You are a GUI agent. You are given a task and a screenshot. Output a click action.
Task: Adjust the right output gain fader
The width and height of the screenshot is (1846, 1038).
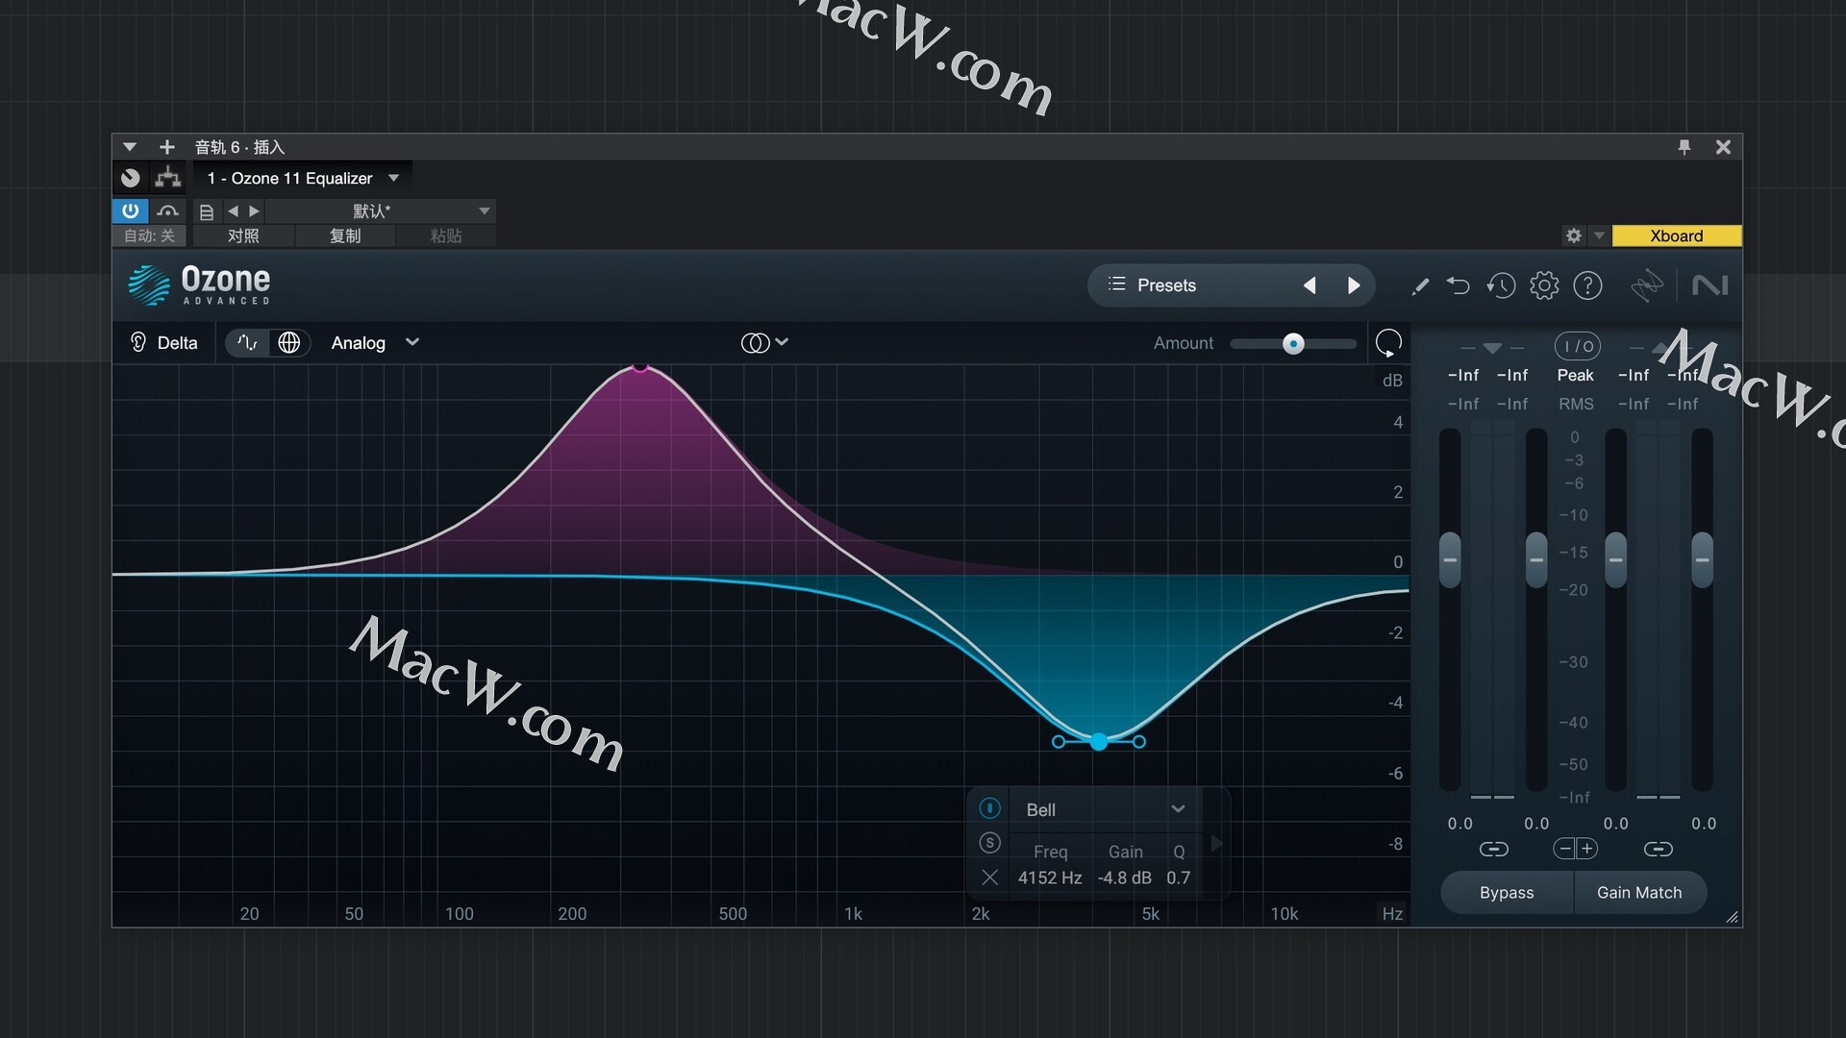tap(1703, 559)
